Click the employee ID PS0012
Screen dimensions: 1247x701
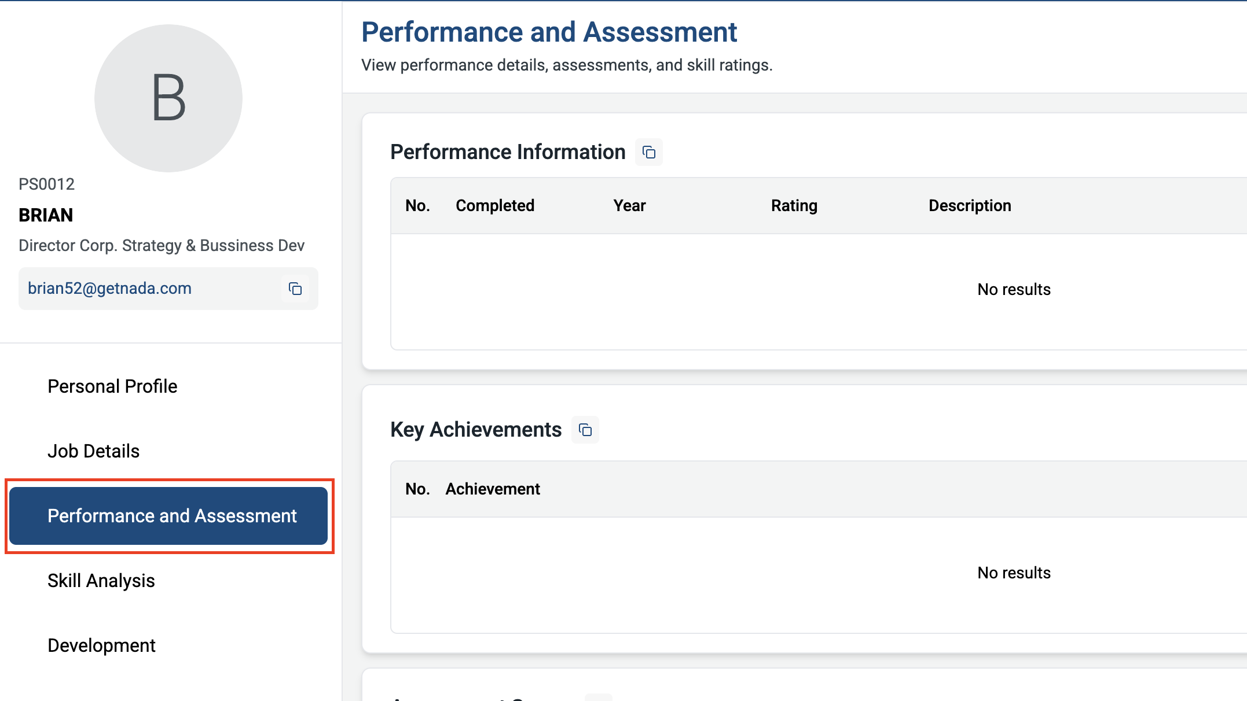coord(47,185)
